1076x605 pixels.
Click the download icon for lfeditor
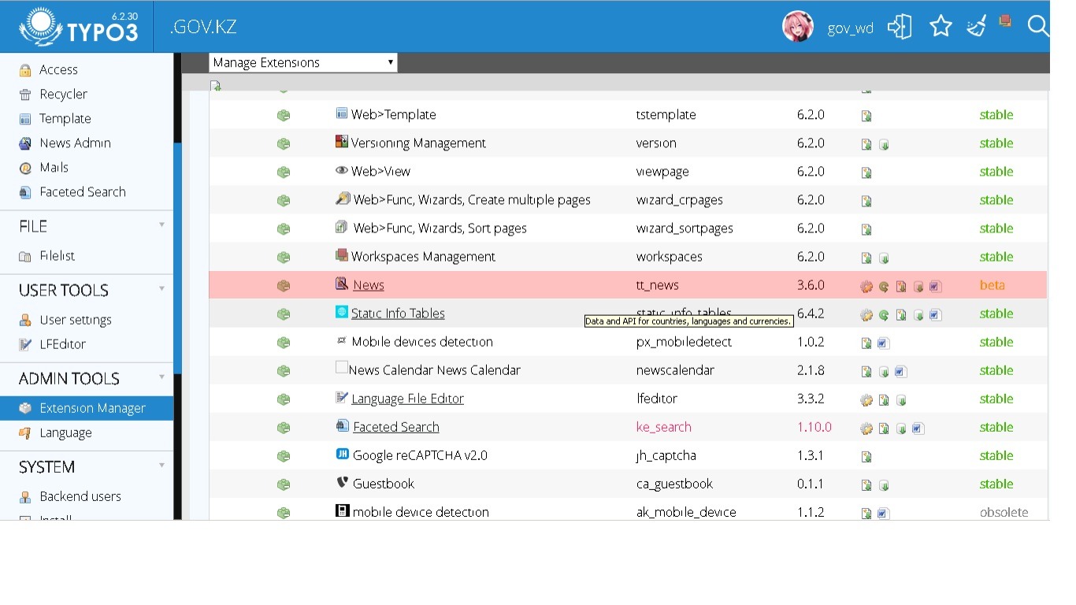(x=901, y=399)
